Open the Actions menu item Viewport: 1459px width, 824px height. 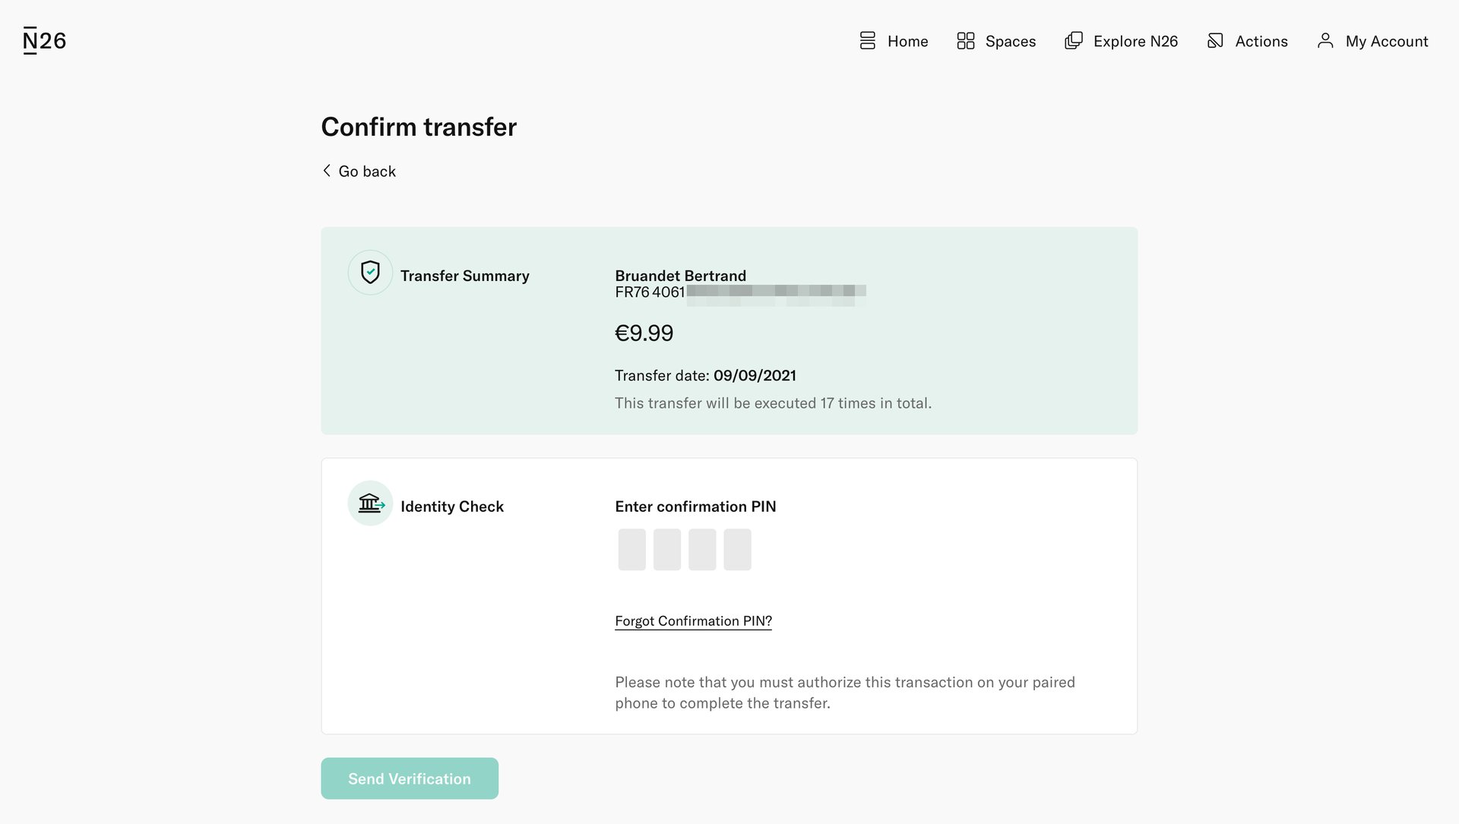(x=1261, y=41)
